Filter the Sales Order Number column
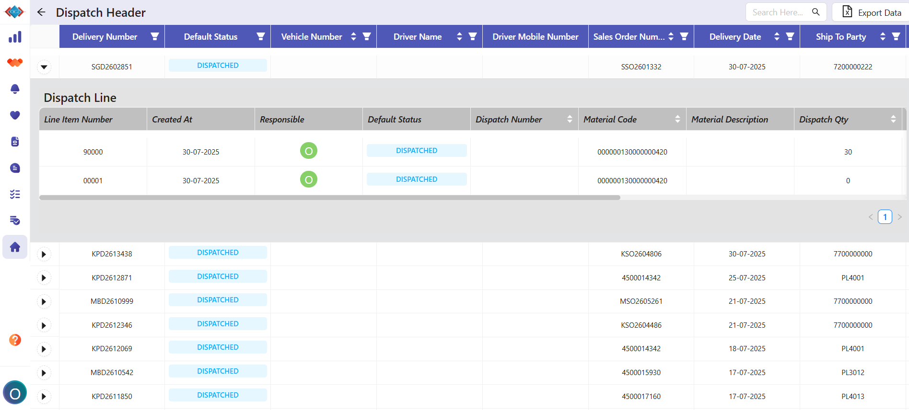This screenshot has width=909, height=410. click(684, 36)
